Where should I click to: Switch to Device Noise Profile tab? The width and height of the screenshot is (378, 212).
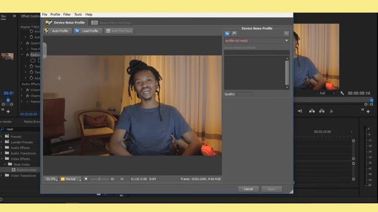[66, 22]
